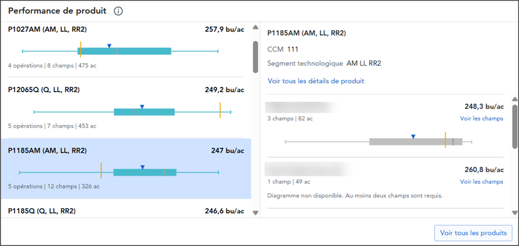
Task: Click the details panel vertical scrollbar thumb
Action: 514,127
